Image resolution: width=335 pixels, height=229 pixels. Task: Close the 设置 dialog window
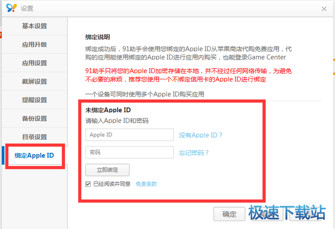pos(324,9)
